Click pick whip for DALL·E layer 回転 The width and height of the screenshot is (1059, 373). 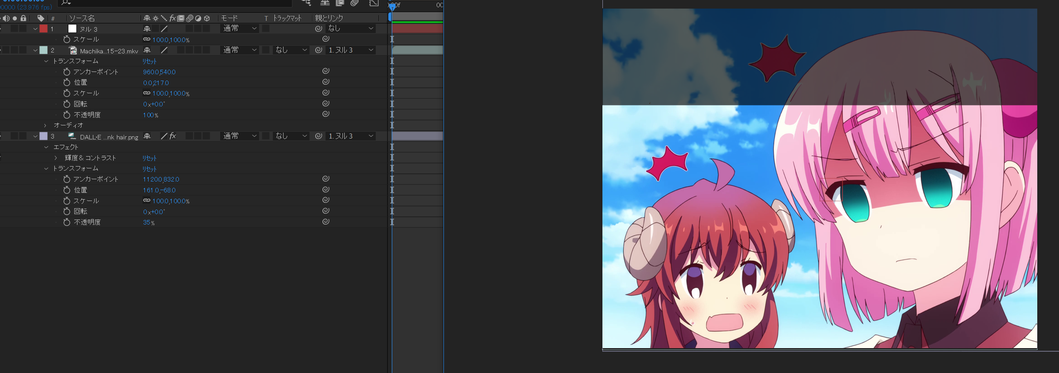point(326,211)
